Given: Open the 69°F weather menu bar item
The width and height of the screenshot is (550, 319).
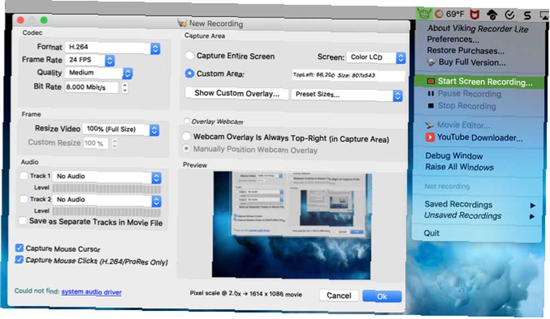Looking at the screenshot, I should coord(450,14).
